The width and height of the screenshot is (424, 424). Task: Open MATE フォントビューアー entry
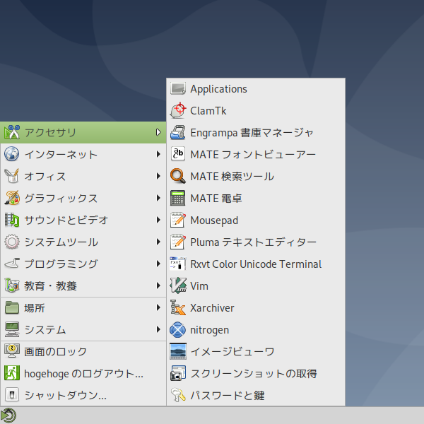(x=256, y=154)
